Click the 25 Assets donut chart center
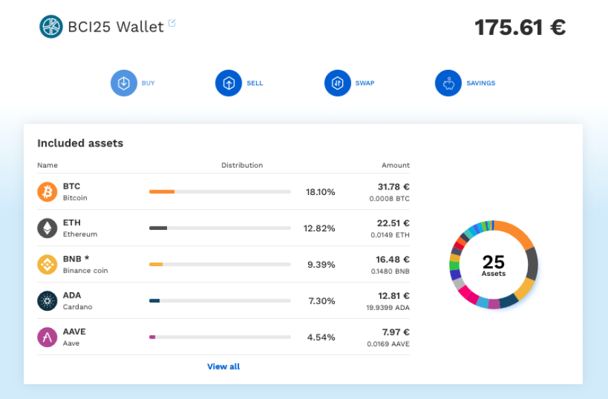 [x=494, y=265]
